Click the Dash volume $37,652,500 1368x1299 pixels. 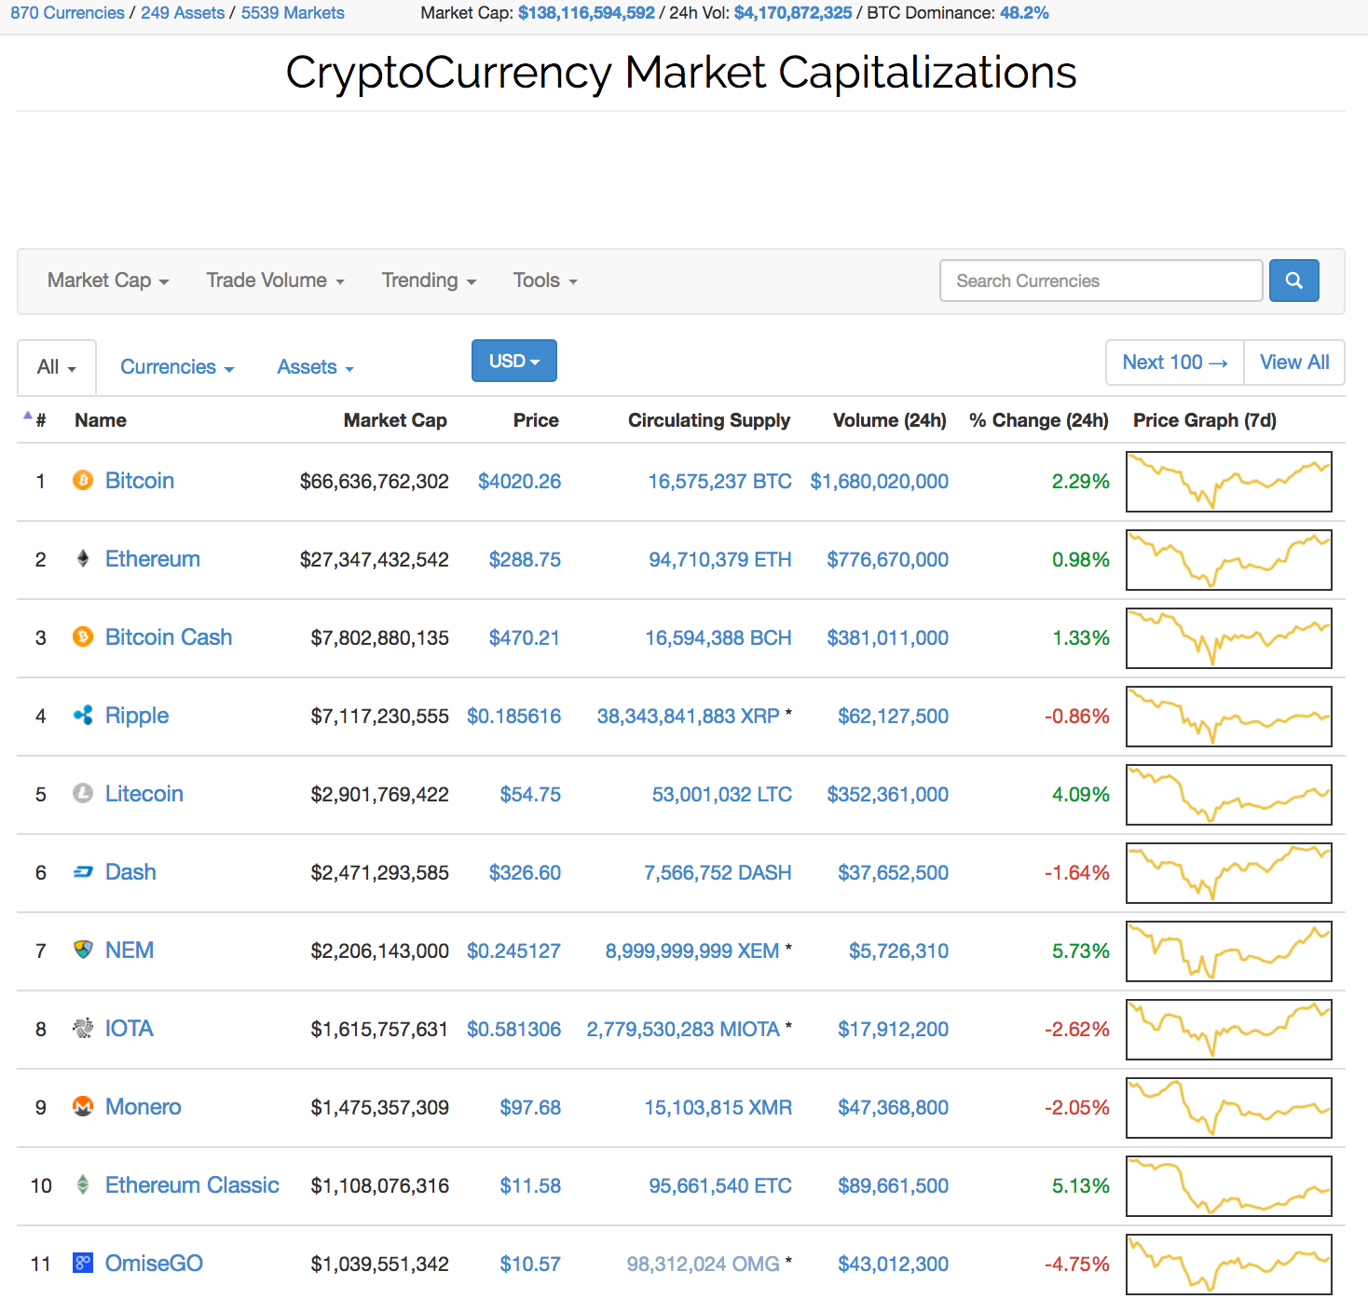[893, 873]
